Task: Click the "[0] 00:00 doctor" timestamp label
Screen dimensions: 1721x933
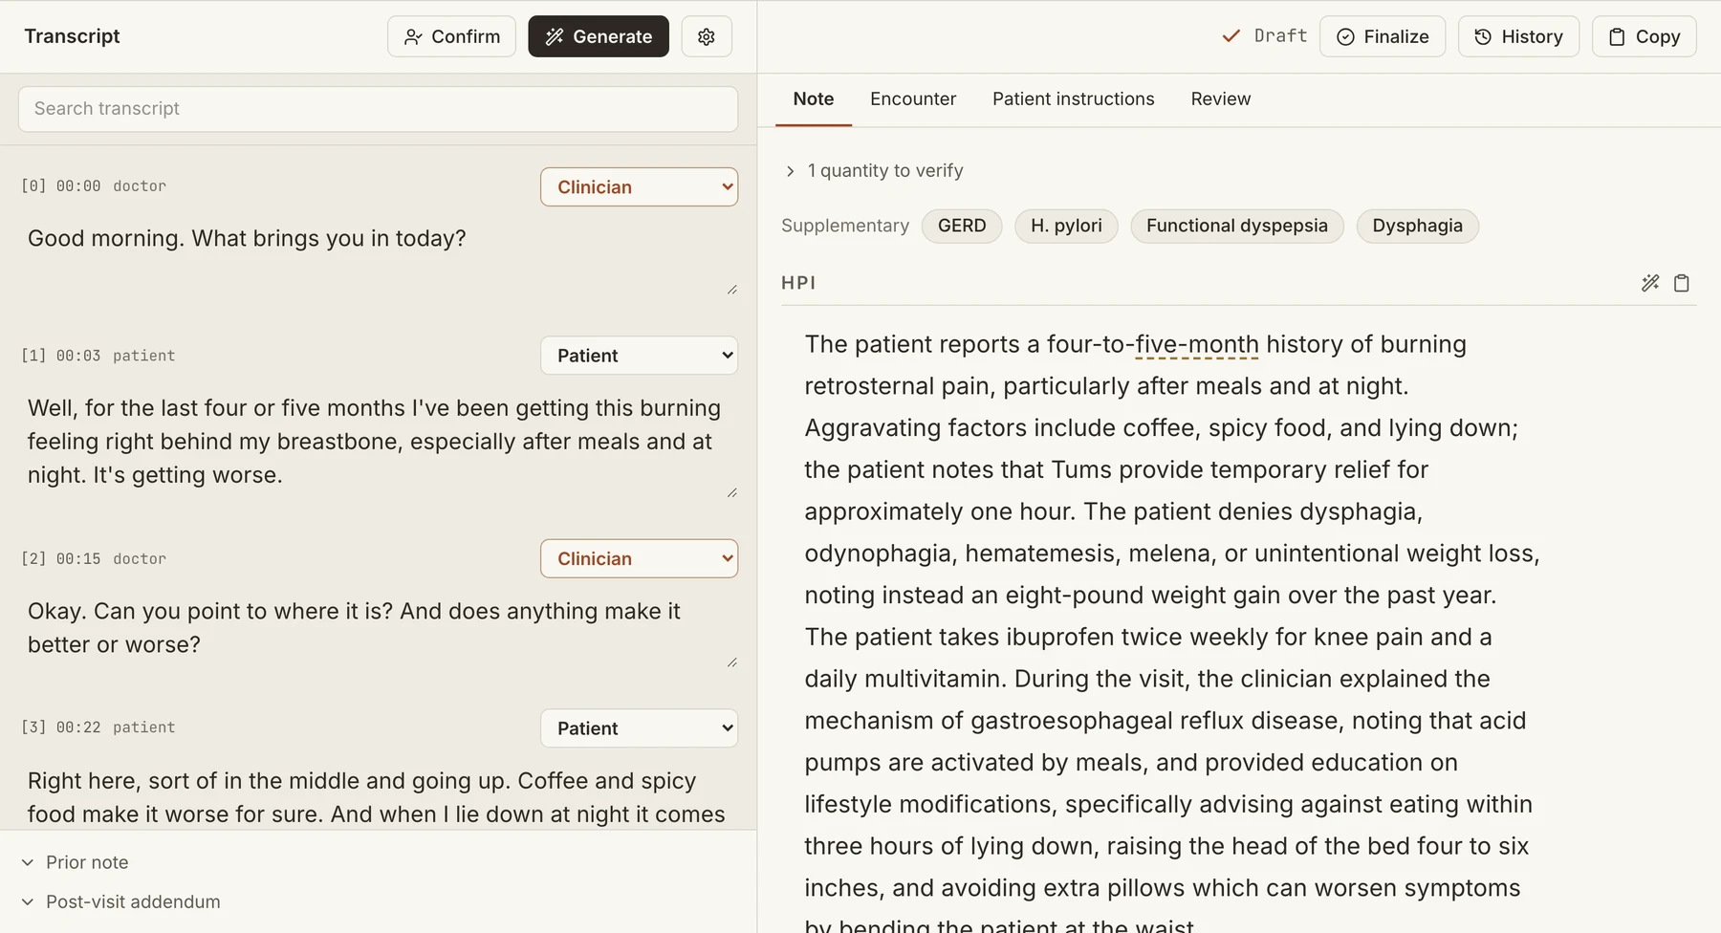Action: pyautogui.click(x=94, y=185)
